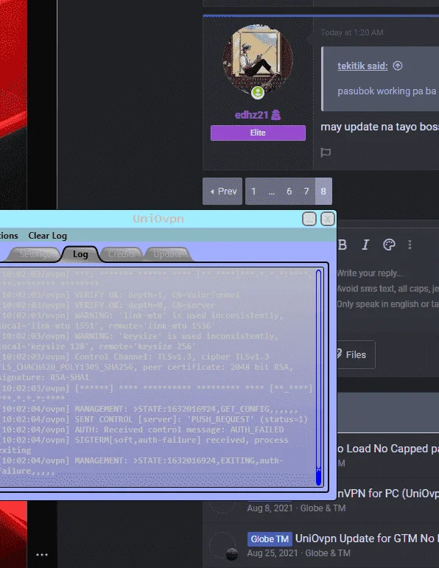The image size is (439, 568).
Task: Open text color palette in reply editor
Action: [389, 245]
